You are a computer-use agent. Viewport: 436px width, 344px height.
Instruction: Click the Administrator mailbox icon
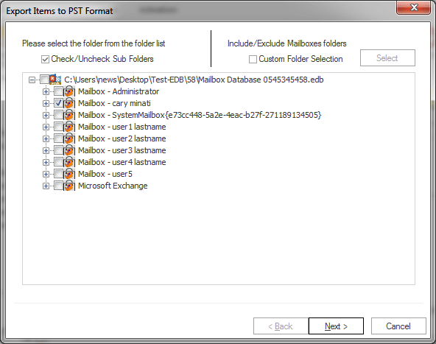tap(69, 91)
